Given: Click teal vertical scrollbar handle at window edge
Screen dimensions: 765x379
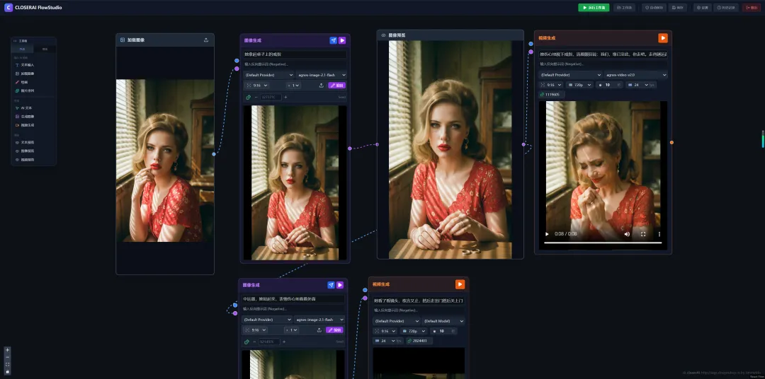Looking at the screenshot, I should point(763,139).
